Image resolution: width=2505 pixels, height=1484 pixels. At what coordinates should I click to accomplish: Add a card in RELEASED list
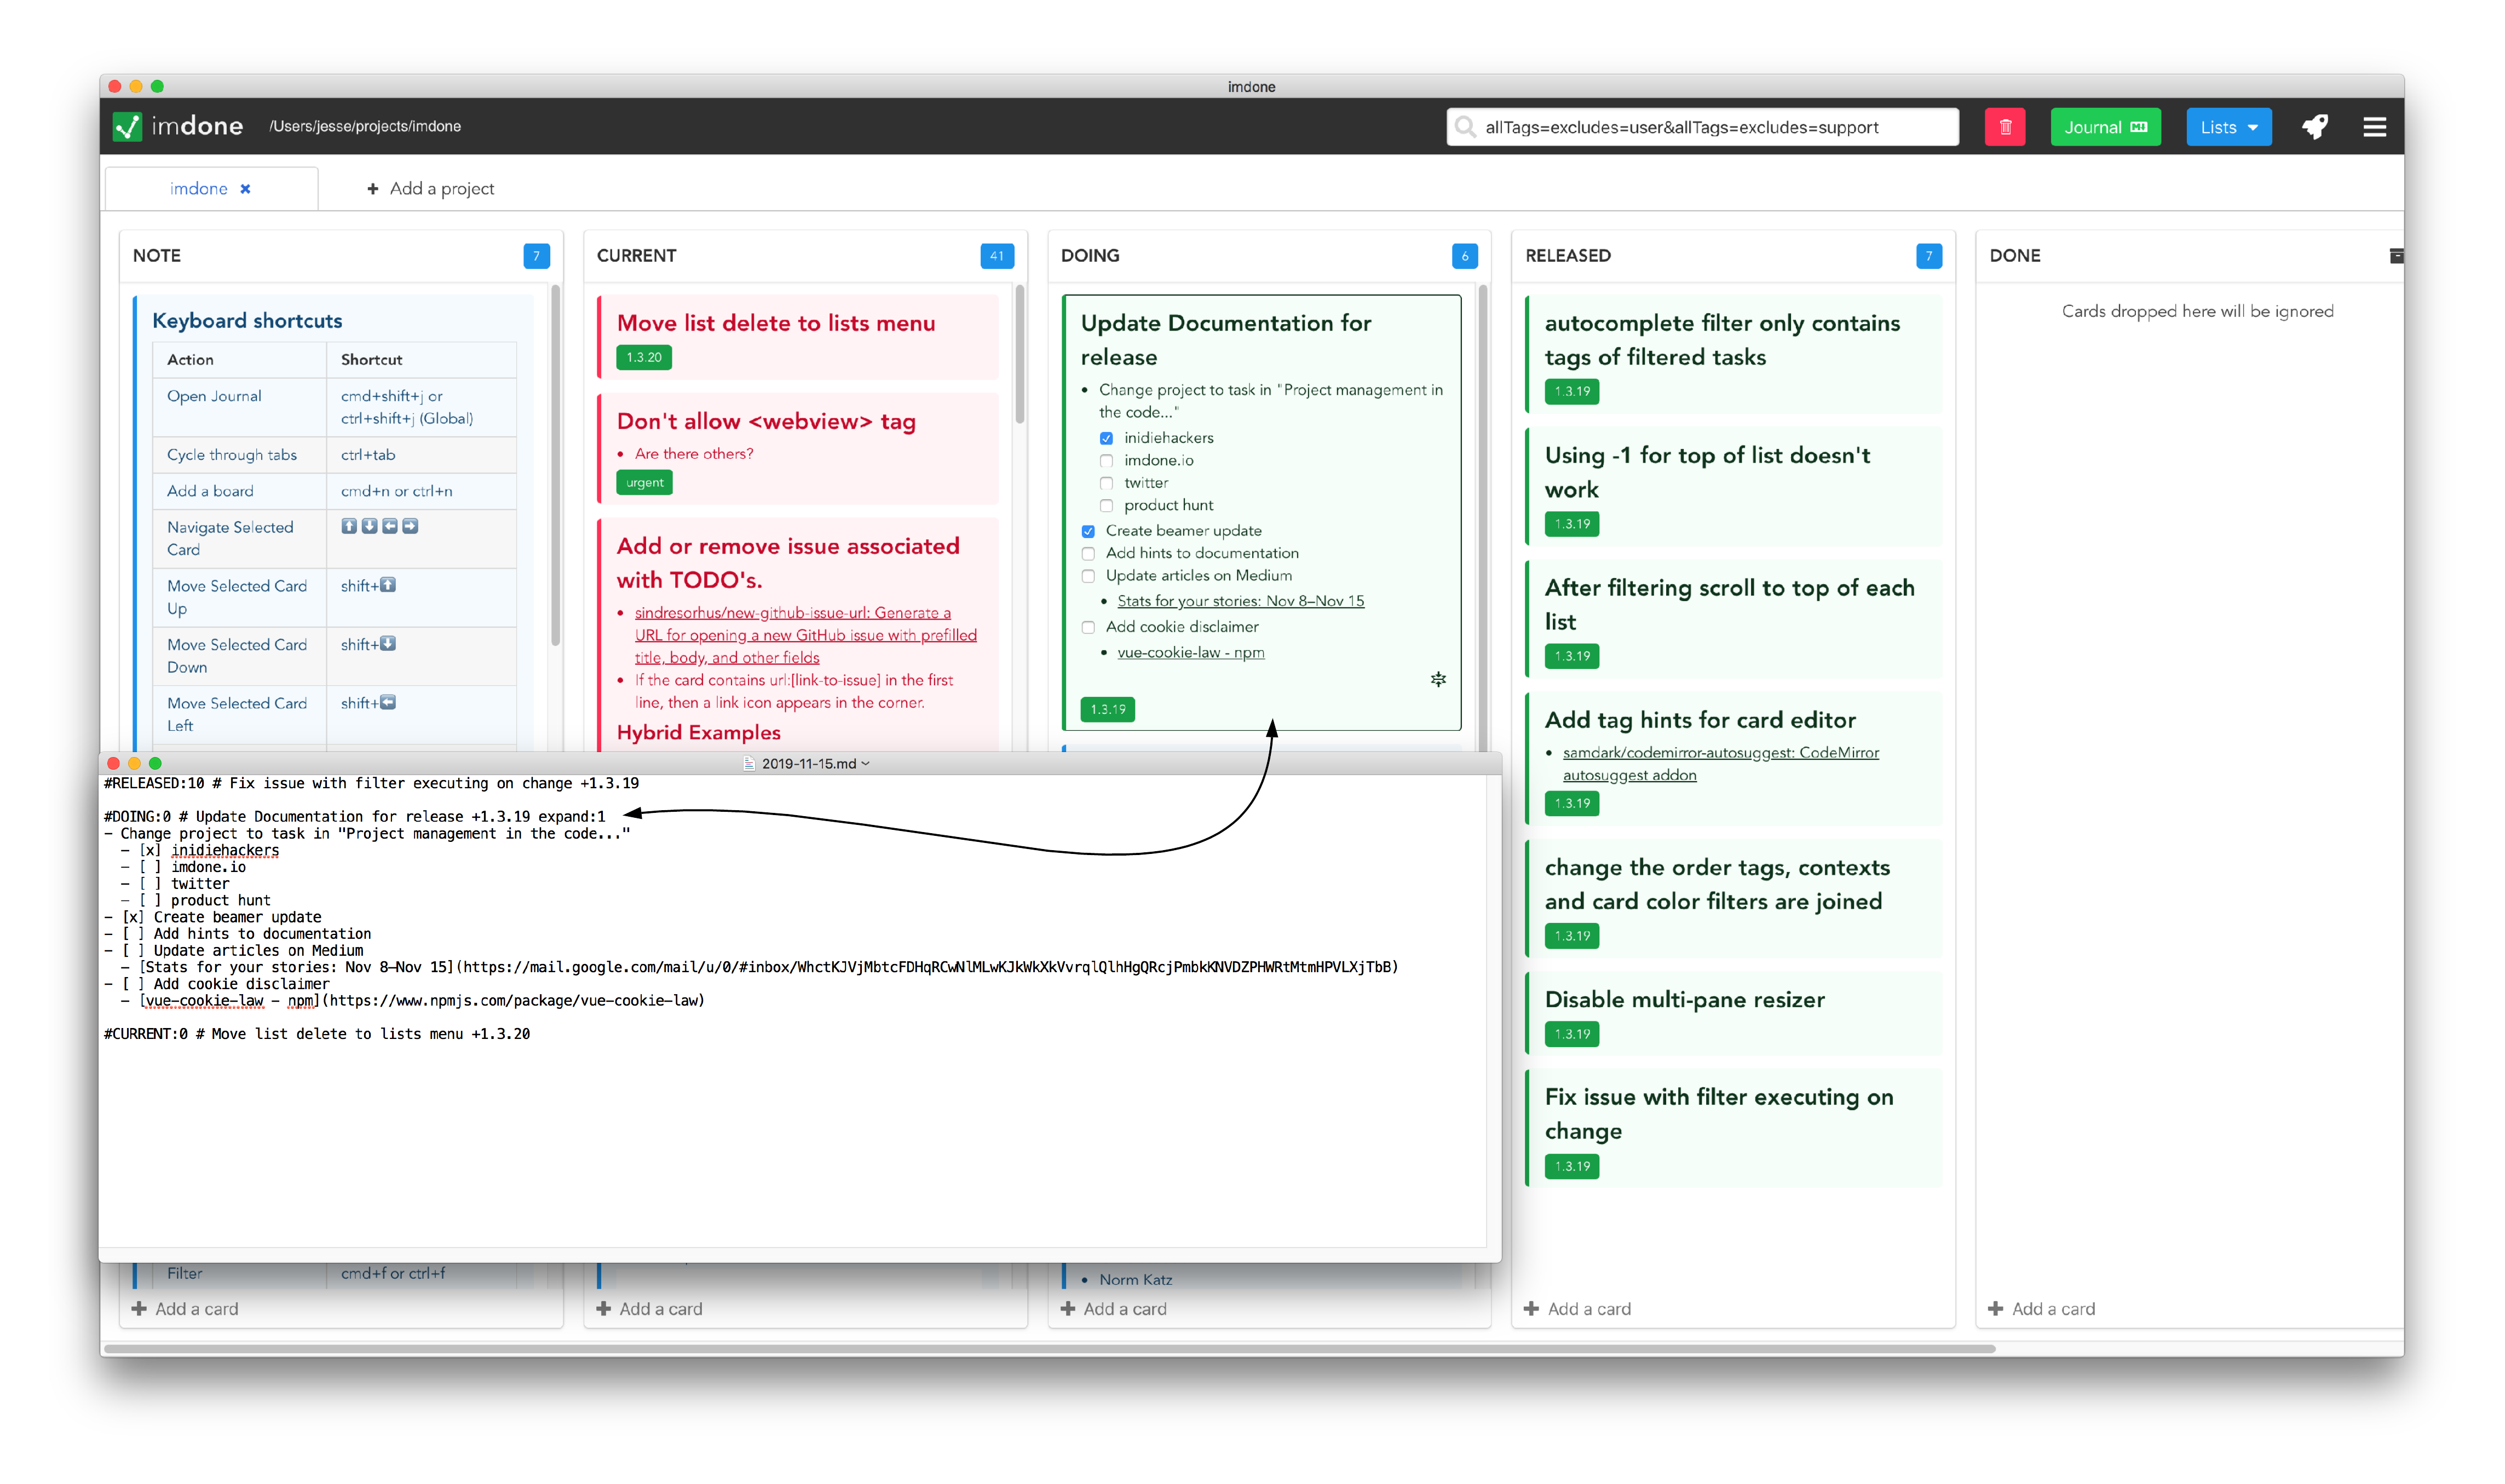coord(1577,1309)
